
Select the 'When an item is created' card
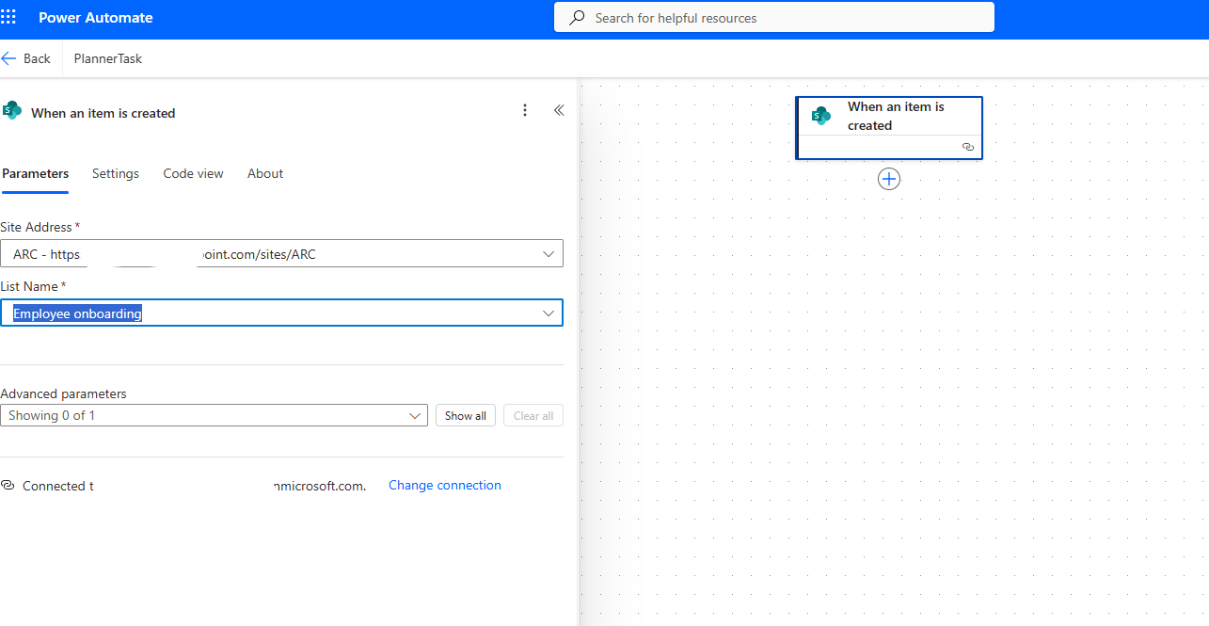(895, 116)
